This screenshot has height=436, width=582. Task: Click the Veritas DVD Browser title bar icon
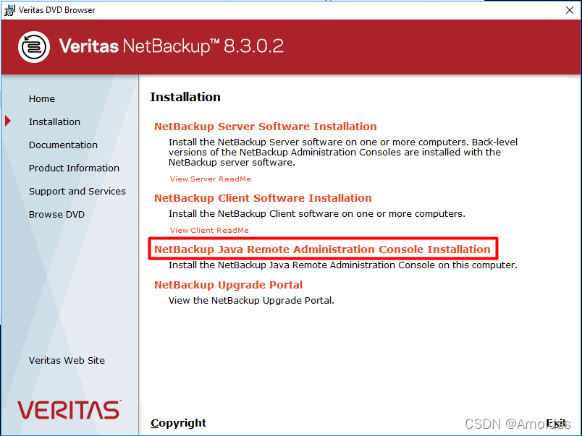tap(9, 10)
